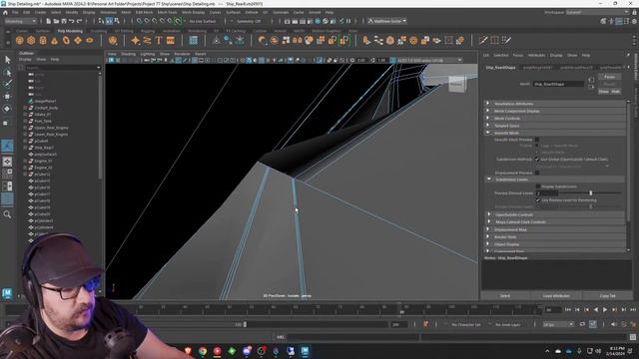Click the Save scene icon
The image size is (639, 359).
(x=64, y=21)
